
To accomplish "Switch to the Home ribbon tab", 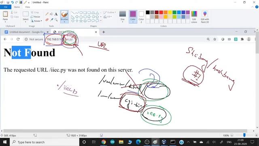I will [x=17, y=7].
